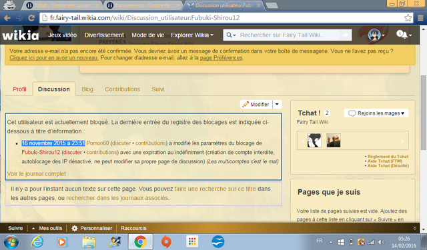Click the address bar URL
The height and width of the screenshot is (250, 427).
(x=145, y=18)
